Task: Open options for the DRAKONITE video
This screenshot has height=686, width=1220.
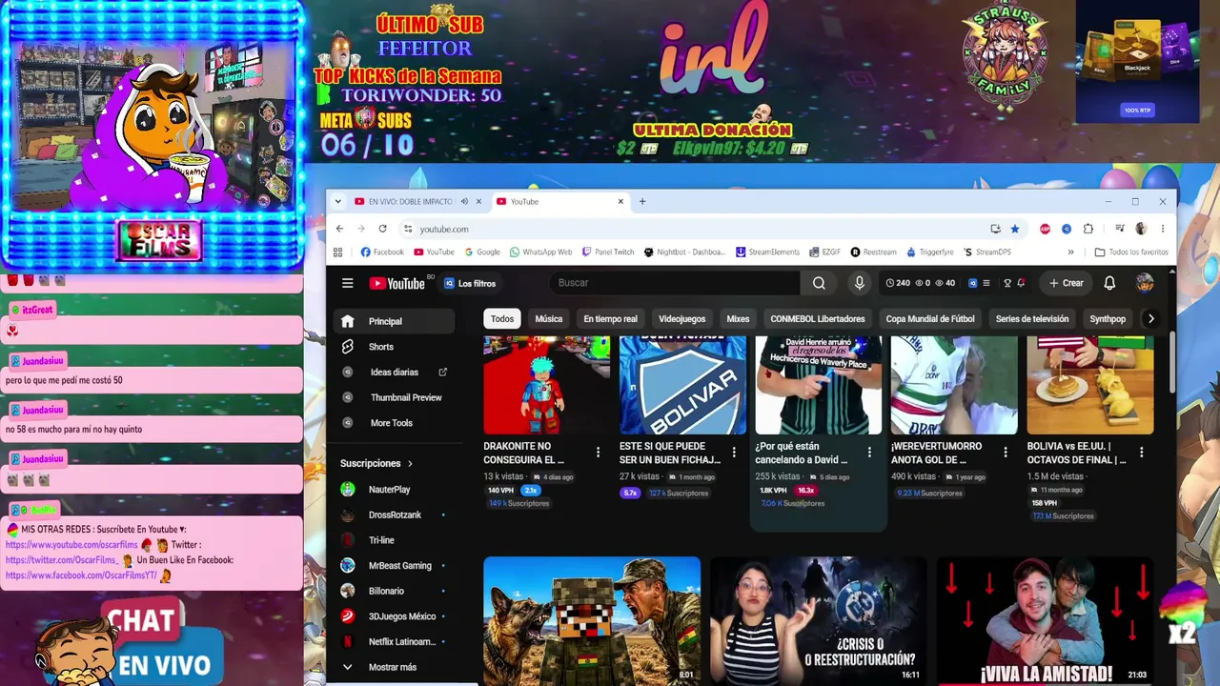Action: point(598,452)
